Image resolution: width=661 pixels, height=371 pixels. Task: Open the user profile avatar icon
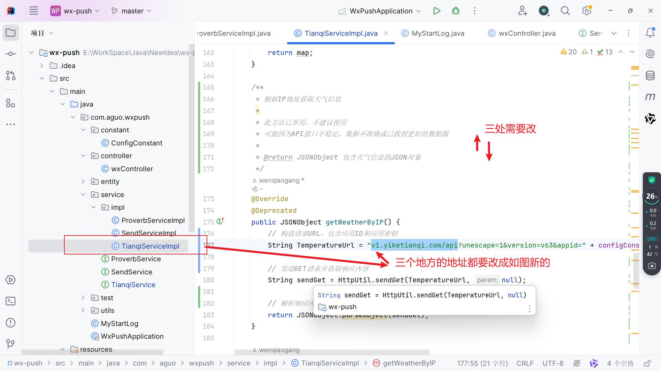click(544, 11)
